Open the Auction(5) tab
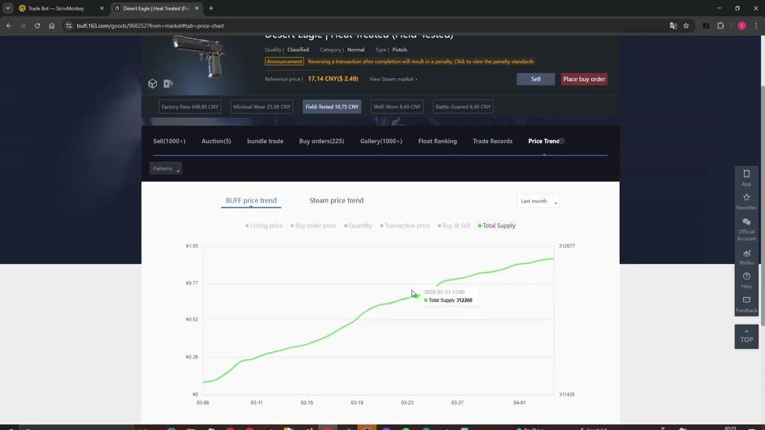Viewport: 765px width, 430px height. [216, 141]
